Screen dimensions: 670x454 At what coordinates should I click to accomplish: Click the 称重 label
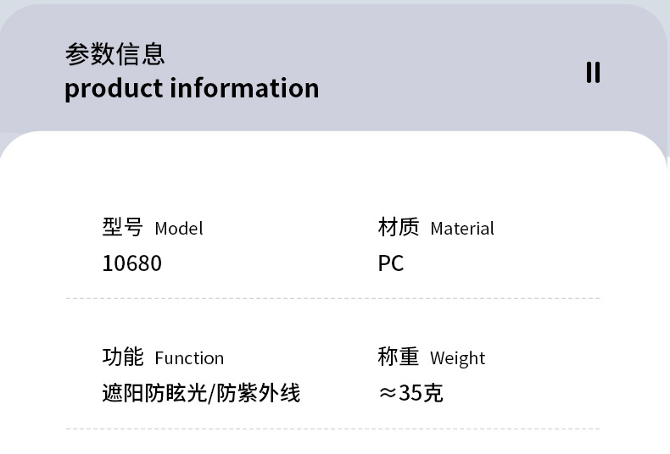coord(399,357)
